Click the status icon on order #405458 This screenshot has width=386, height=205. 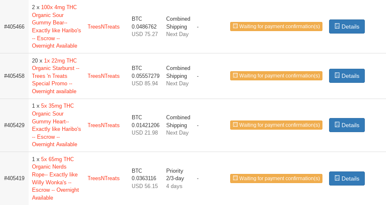pyautogui.click(x=235, y=75)
